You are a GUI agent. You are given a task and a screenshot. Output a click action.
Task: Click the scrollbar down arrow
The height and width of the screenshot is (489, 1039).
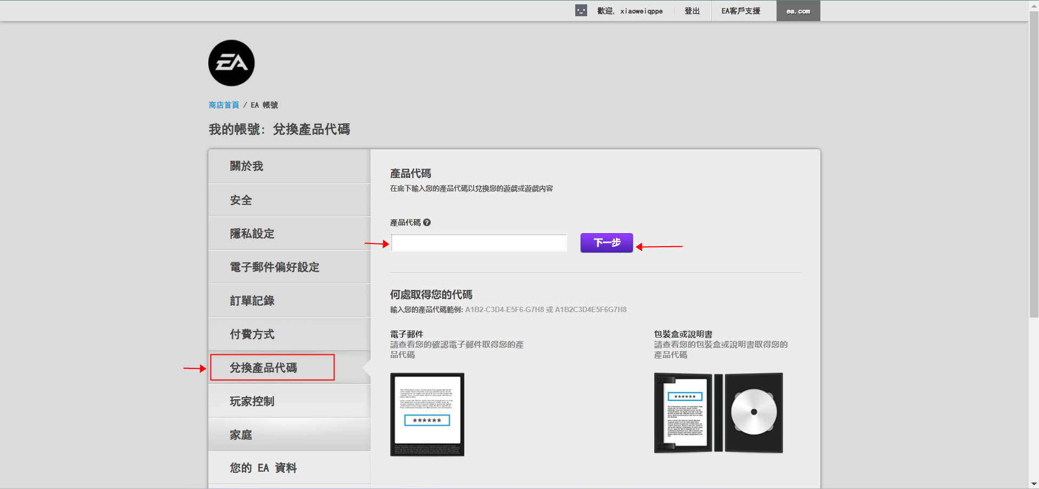pyautogui.click(x=1034, y=484)
